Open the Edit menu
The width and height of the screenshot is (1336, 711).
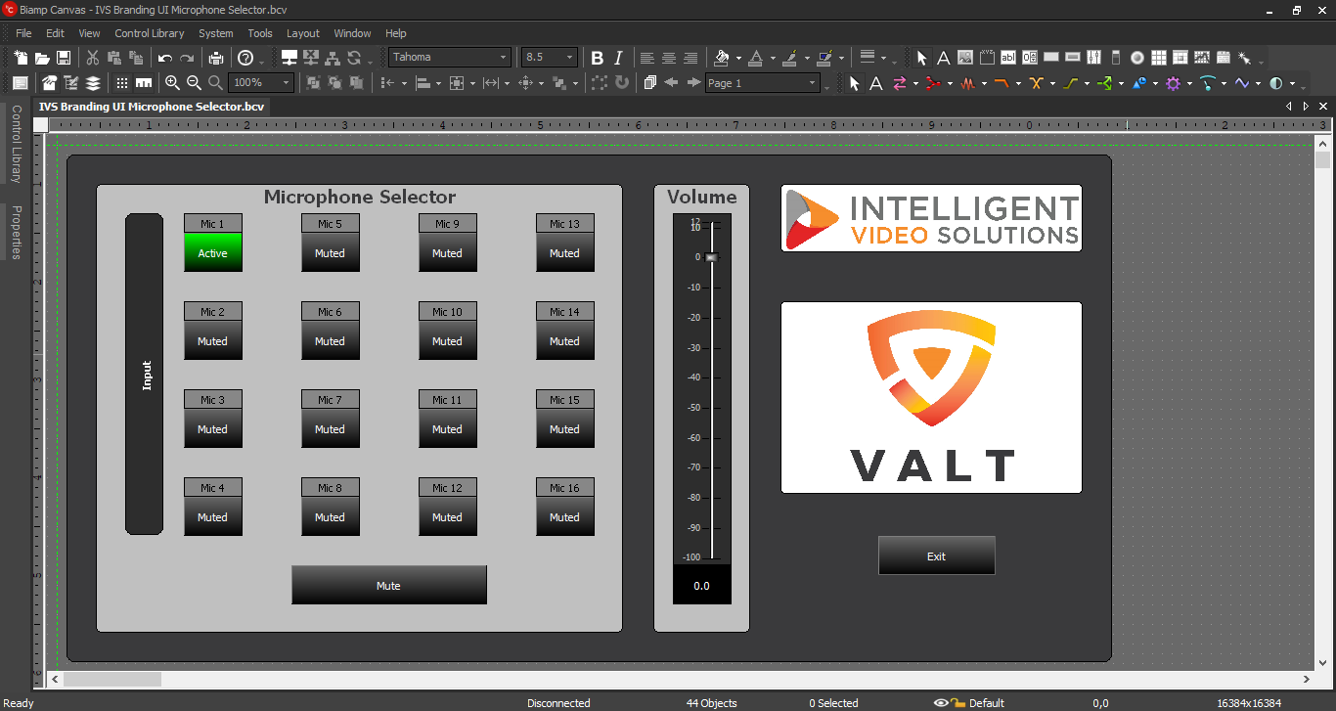click(x=55, y=33)
